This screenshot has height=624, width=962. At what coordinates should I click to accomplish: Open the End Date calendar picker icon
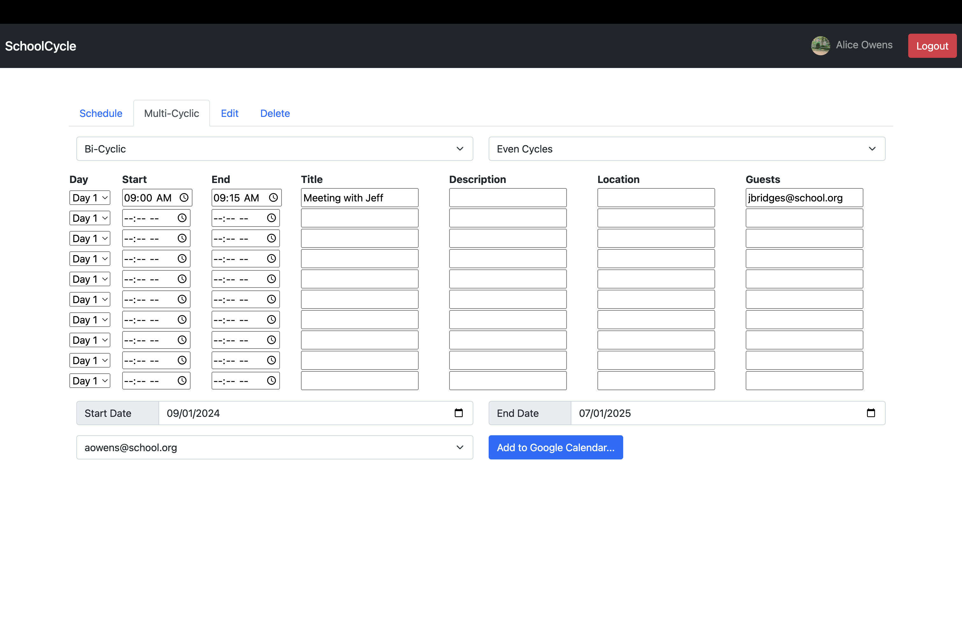[x=871, y=413]
